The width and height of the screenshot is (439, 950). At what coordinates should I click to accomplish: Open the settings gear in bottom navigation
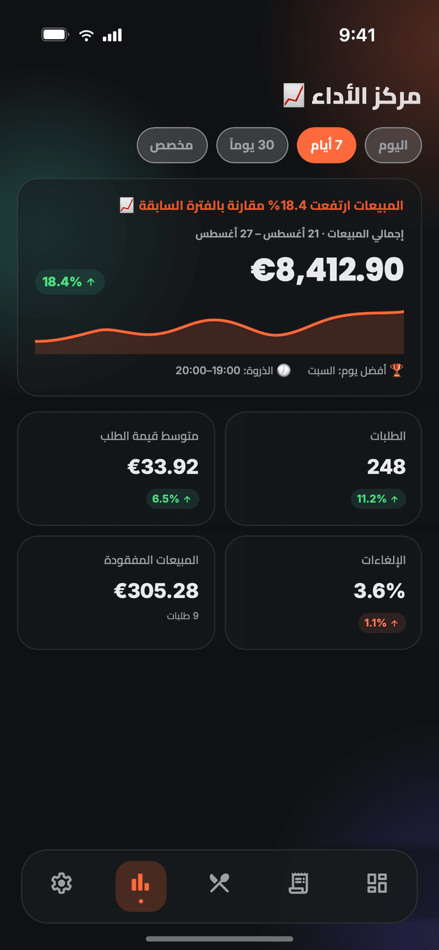coord(62,883)
